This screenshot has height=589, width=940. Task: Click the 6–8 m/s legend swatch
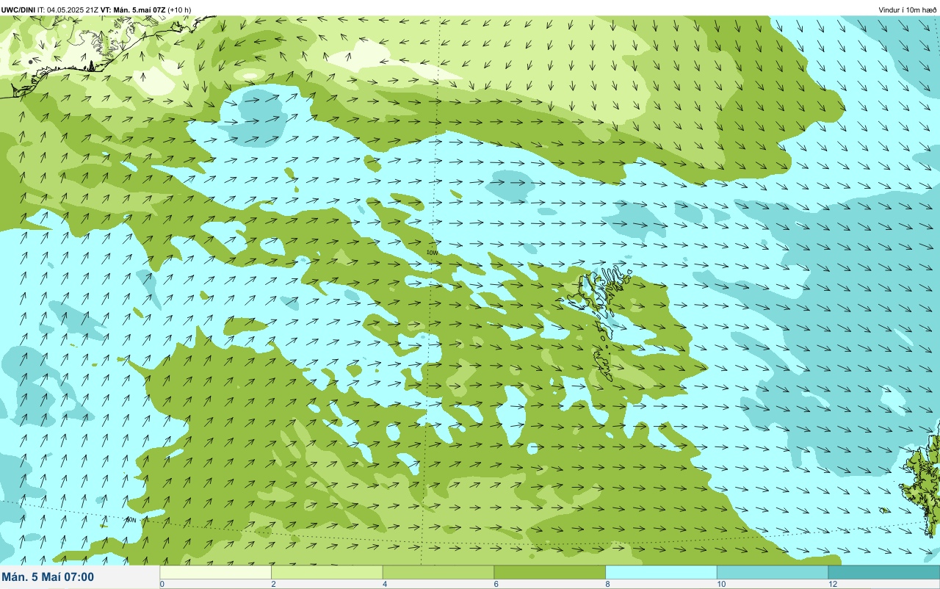point(549,572)
